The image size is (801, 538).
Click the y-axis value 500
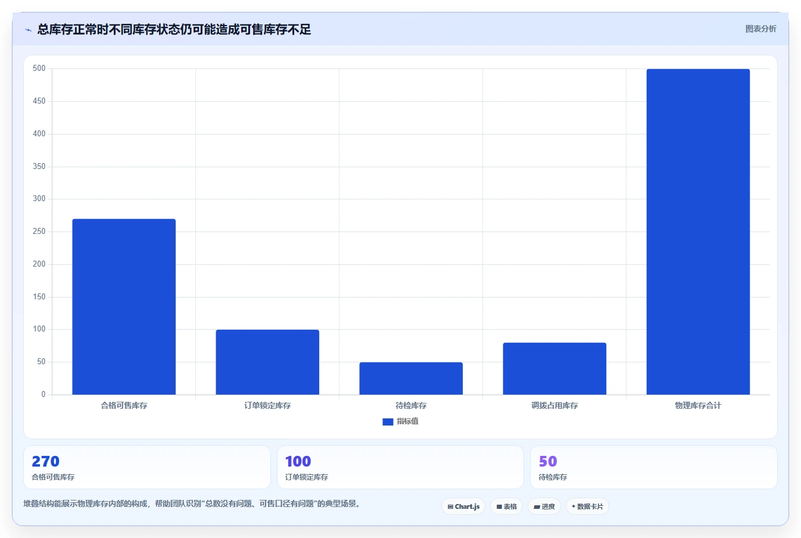click(39, 68)
